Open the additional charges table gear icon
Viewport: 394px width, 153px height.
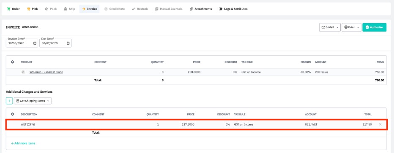pyautogui.click(x=13, y=114)
